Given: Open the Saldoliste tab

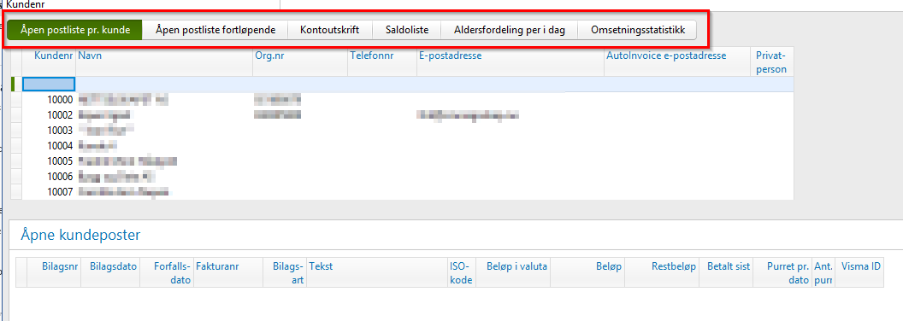Looking at the screenshot, I should [406, 30].
